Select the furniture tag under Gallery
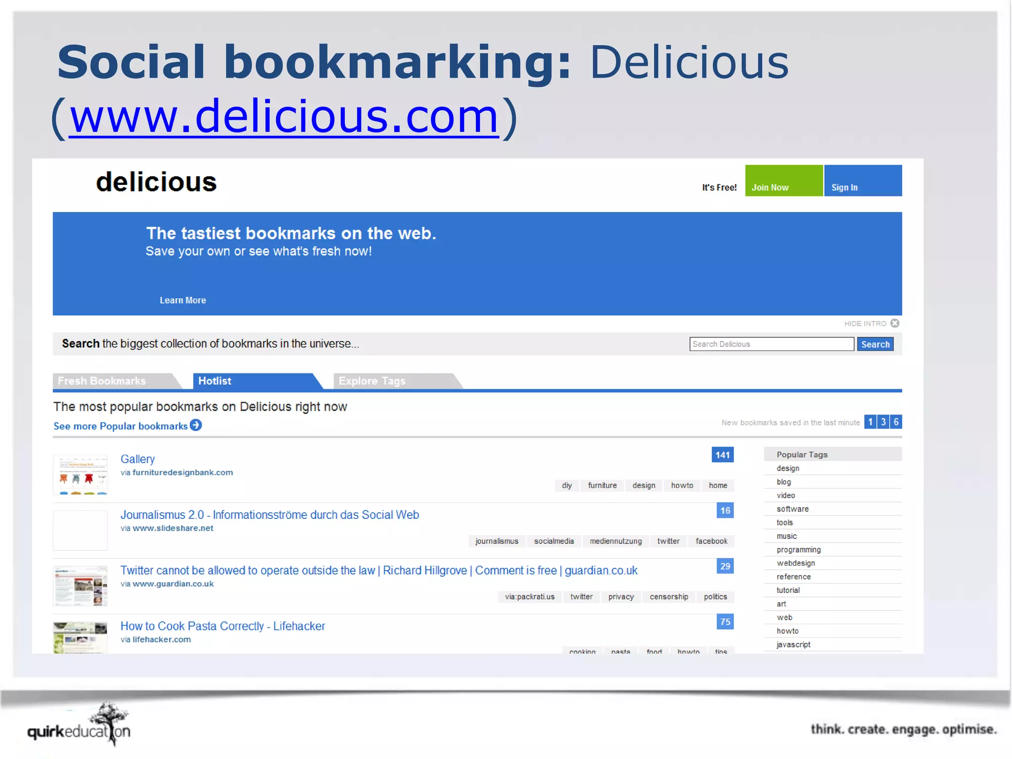 tap(602, 486)
